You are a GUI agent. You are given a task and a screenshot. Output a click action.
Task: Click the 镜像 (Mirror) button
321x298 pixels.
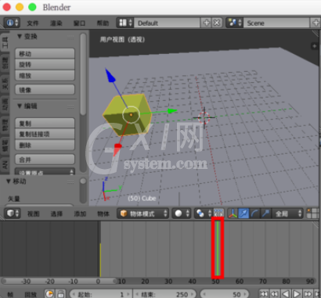click(45, 90)
